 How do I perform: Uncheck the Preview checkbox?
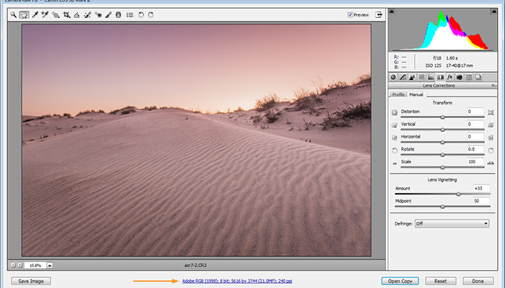[350, 15]
